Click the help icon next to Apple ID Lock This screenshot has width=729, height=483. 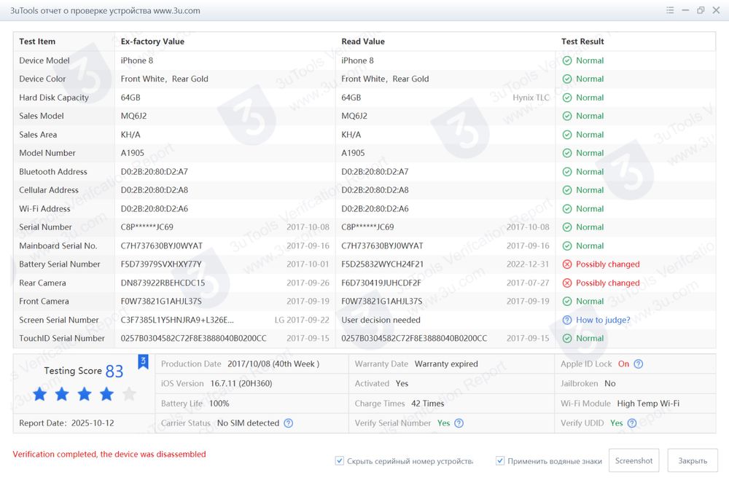(639, 364)
